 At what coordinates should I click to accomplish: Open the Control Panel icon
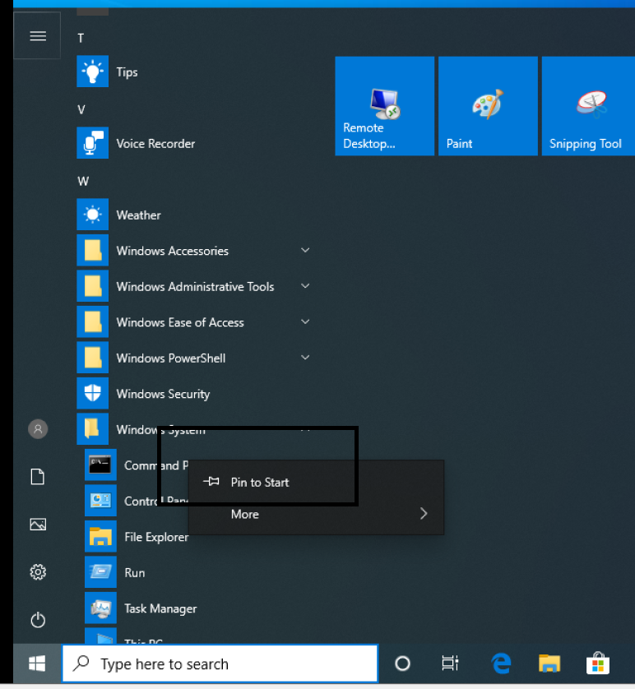click(x=100, y=501)
